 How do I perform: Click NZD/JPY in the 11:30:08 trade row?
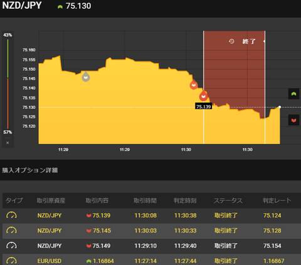(x=50, y=216)
